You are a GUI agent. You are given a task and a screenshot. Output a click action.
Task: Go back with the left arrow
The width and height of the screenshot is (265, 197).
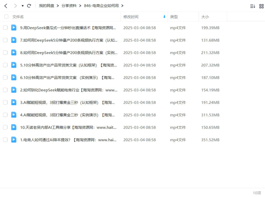pyautogui.click(x=6, y=6)
